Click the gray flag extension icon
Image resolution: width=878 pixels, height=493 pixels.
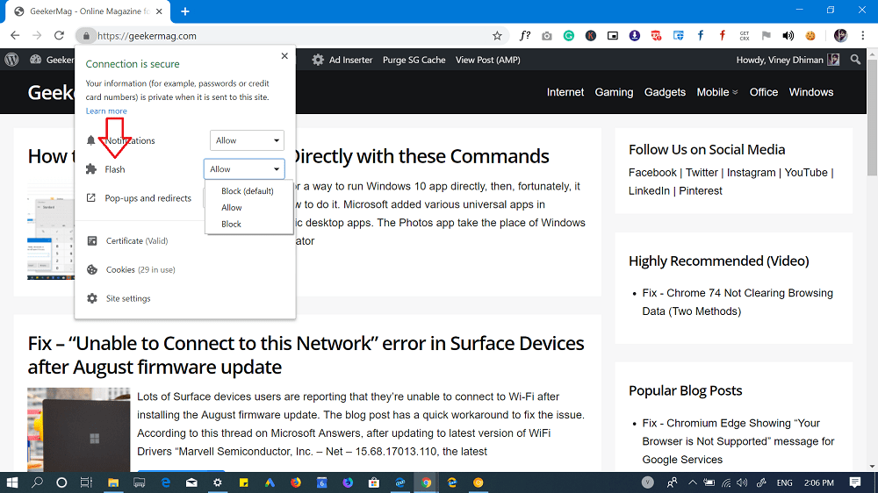(766, 36)
